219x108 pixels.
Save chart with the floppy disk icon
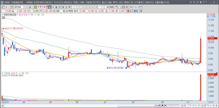(124, 7)
